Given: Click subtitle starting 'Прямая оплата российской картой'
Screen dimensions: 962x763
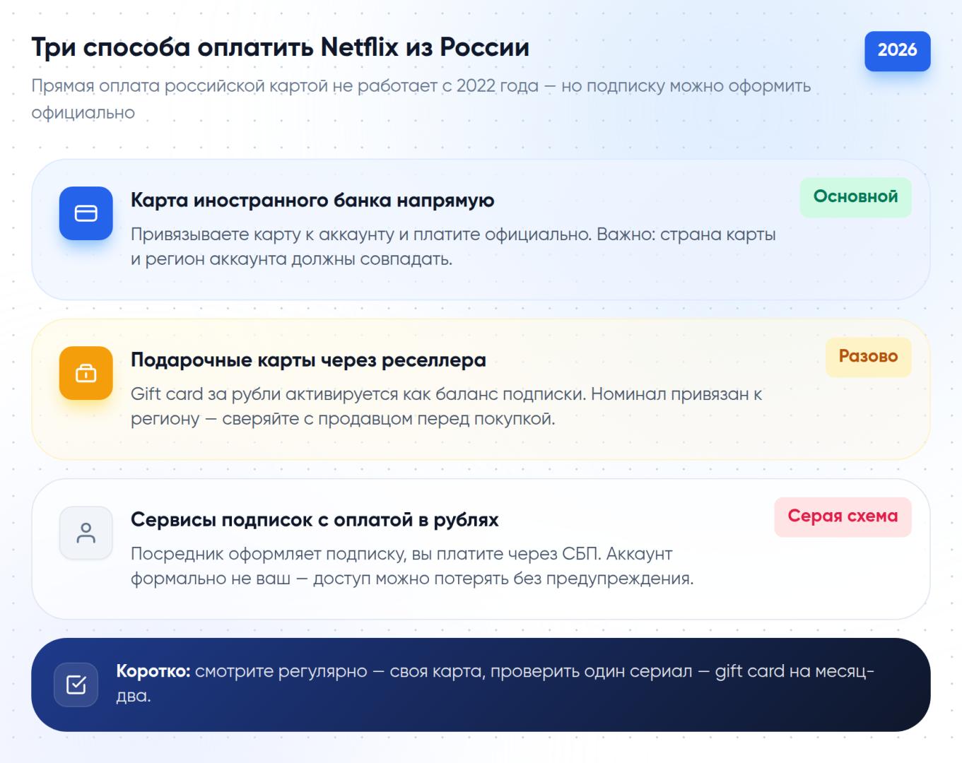Looking at the screenshot, I should pos(421,99).
